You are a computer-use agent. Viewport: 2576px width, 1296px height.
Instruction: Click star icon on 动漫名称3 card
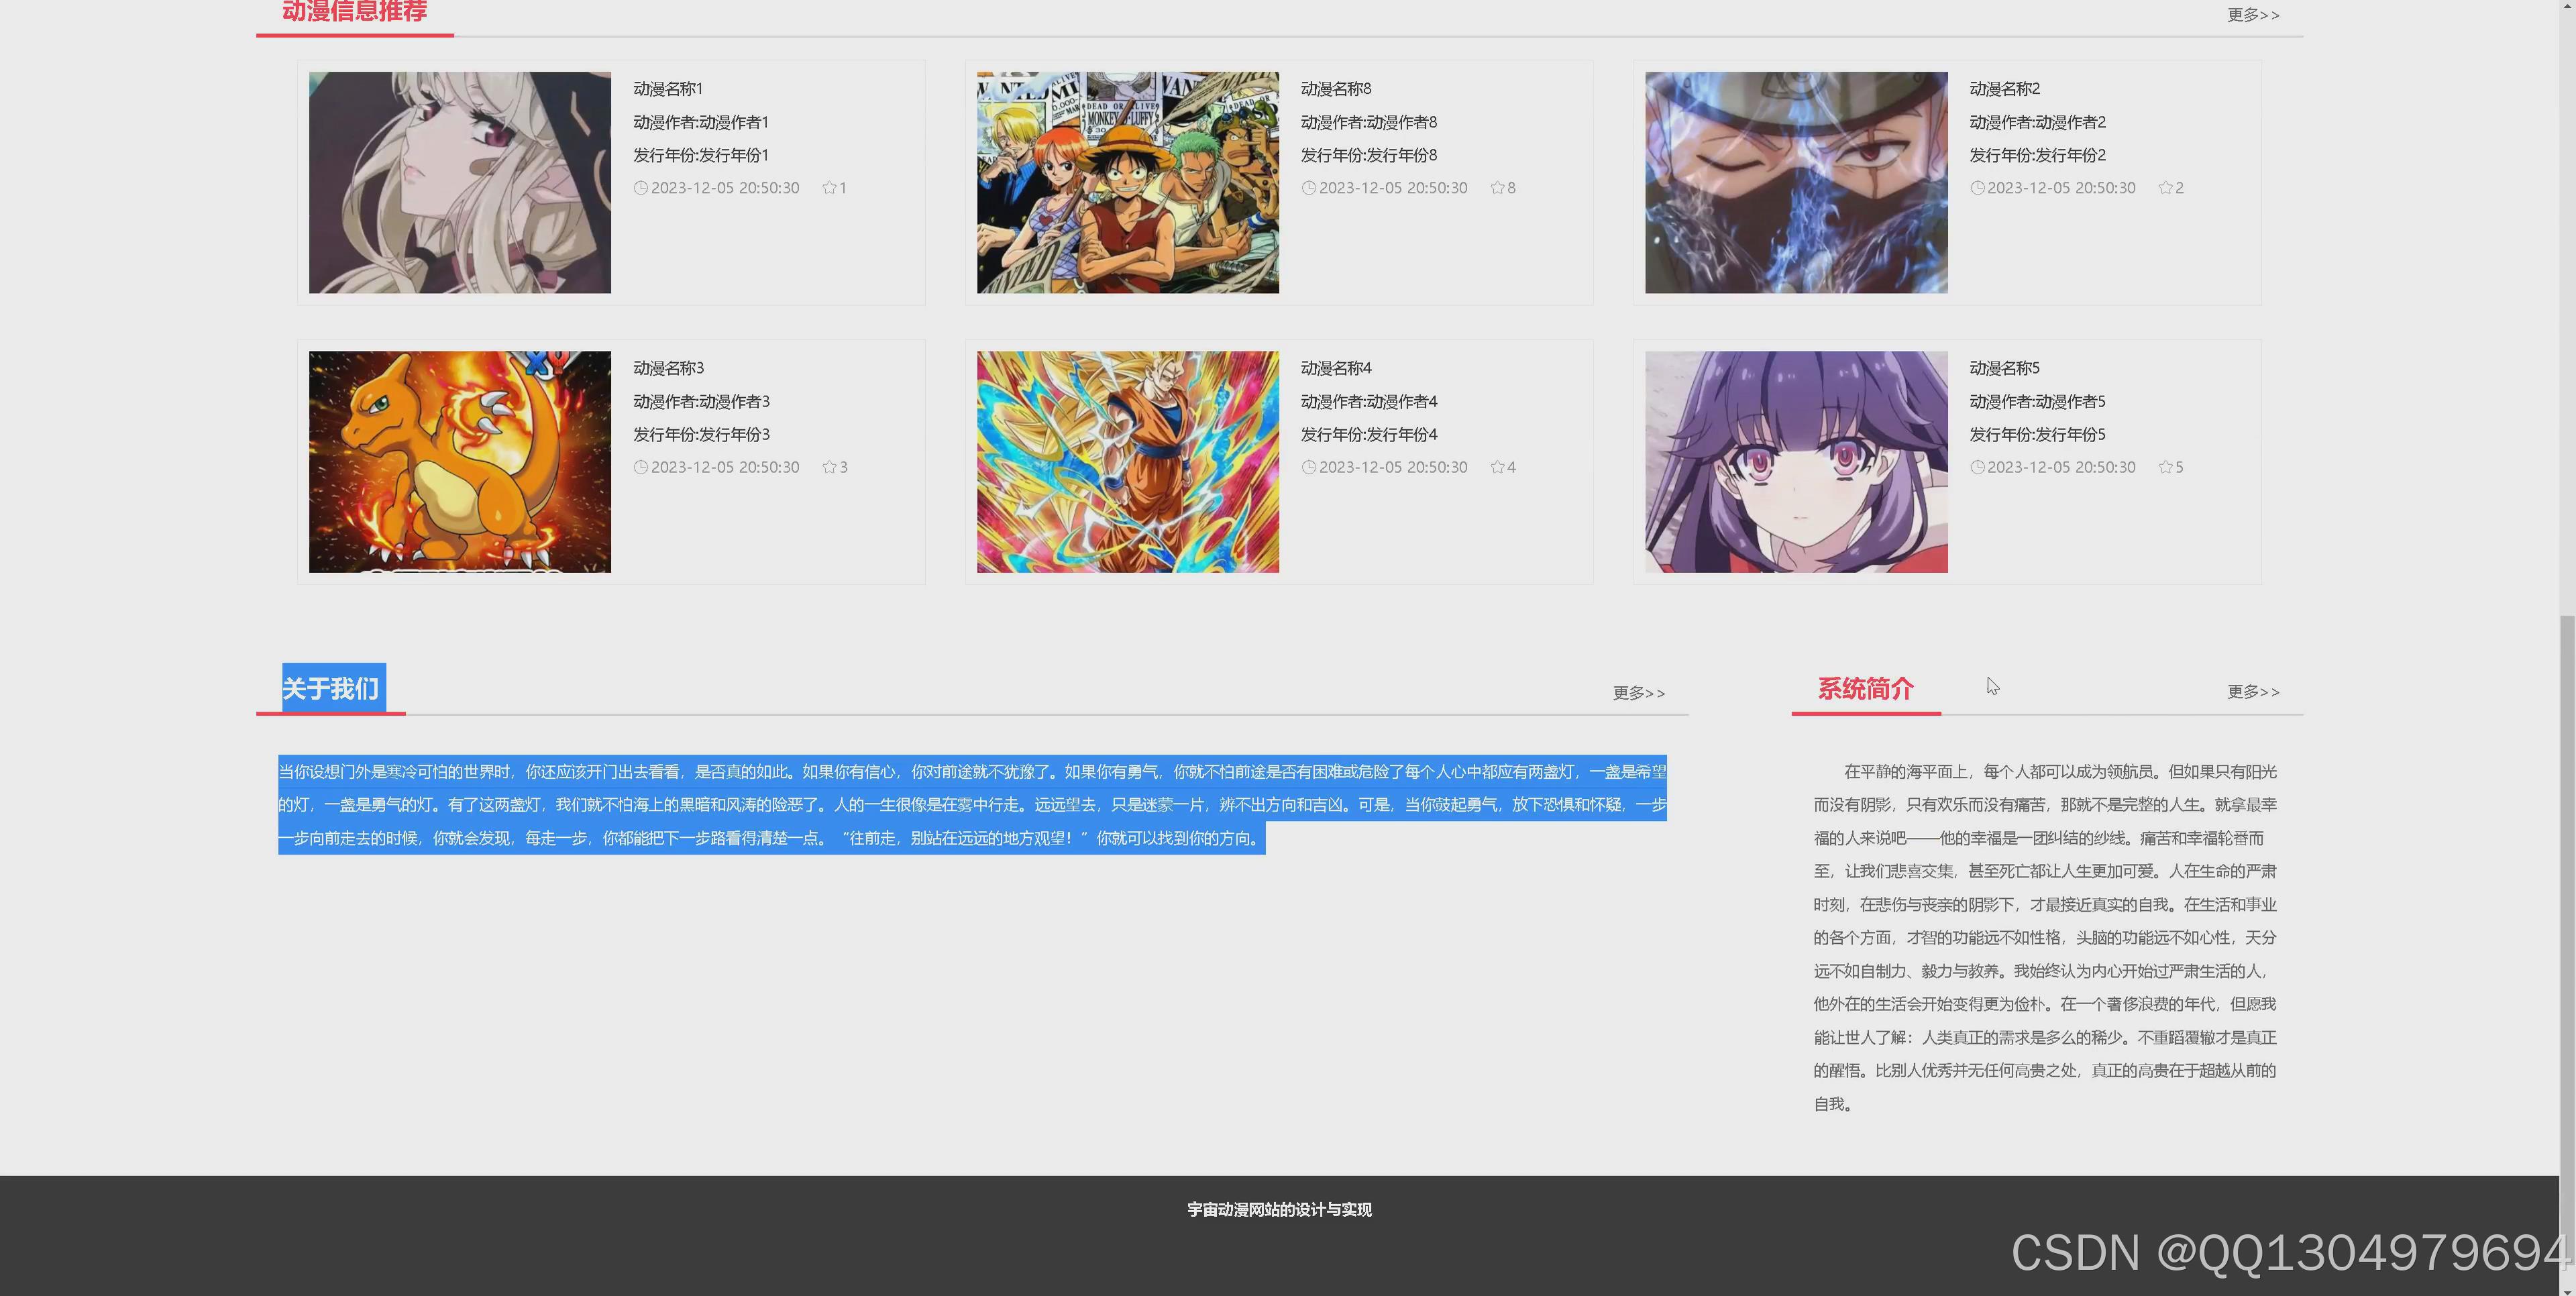[829, 467]
